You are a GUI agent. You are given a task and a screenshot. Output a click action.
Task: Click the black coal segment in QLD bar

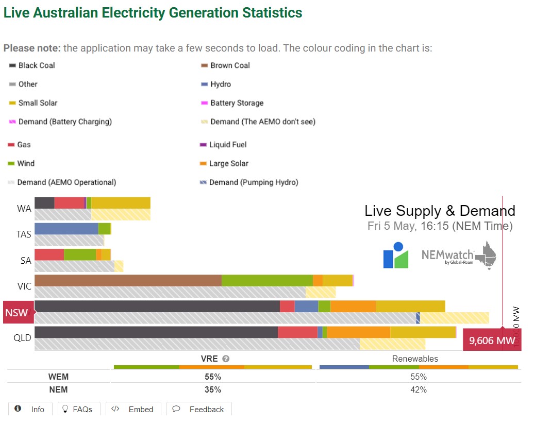point(156,332)
